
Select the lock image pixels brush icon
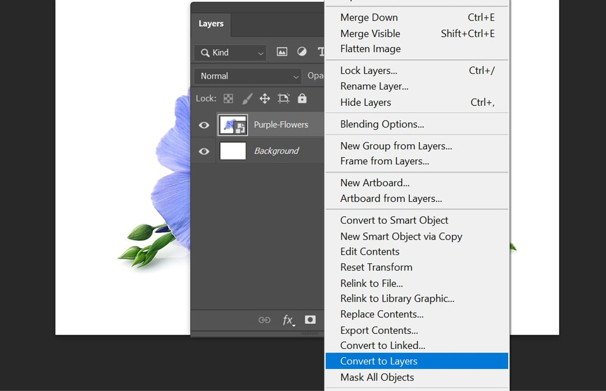click(x=247, y=98)
